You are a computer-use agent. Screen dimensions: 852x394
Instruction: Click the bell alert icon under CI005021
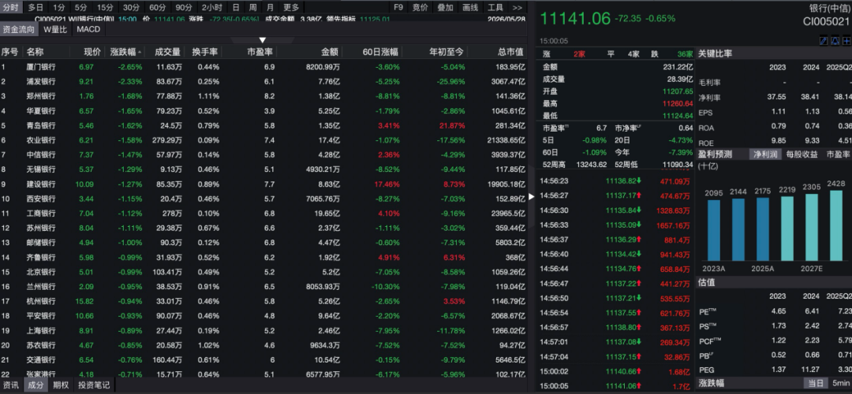click(x=835, y=41)
